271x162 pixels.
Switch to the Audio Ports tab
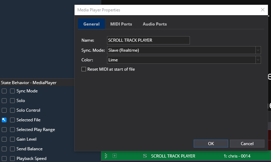point(155,24)
